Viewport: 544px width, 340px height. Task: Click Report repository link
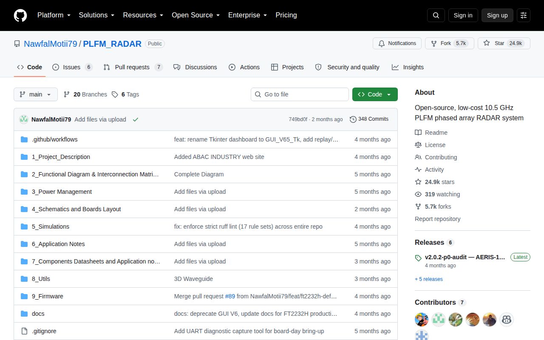click(438, 219)
